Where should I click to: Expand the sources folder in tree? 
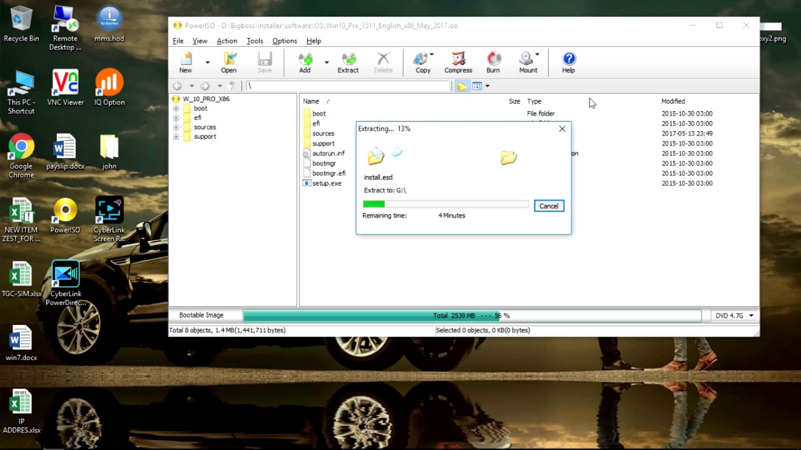point(176,127)
